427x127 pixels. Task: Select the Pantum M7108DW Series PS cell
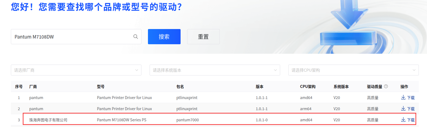coord(122,120)
